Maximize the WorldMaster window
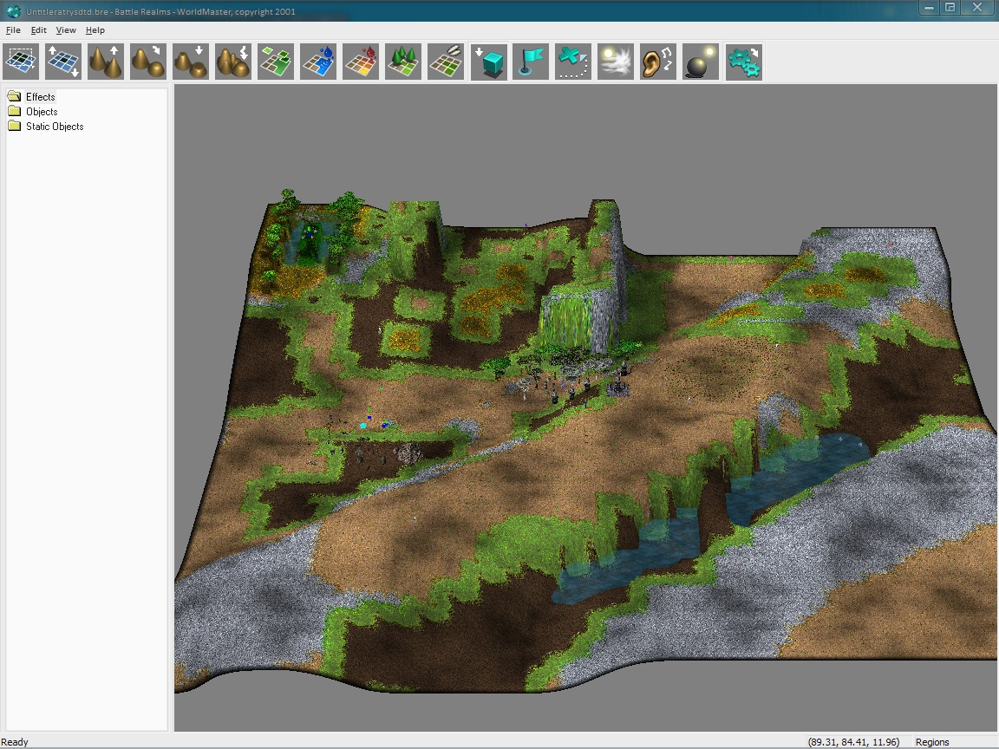The image size is (999, 749). pyautogui.click(x=950, y=8)
